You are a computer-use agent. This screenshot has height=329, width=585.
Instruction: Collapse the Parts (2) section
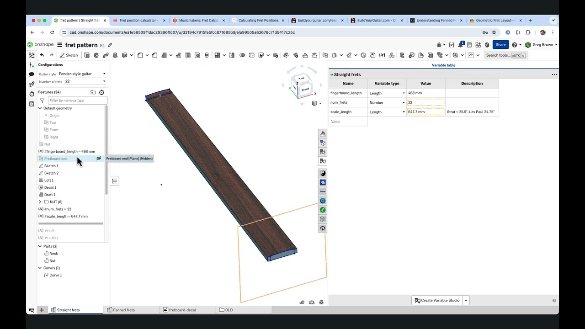coord(40,246)
